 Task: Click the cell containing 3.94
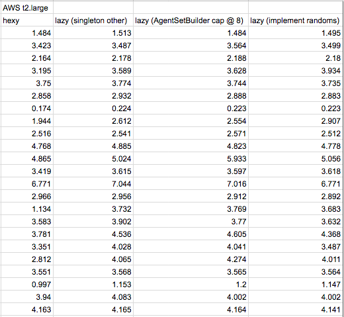[x=27, y=297]
